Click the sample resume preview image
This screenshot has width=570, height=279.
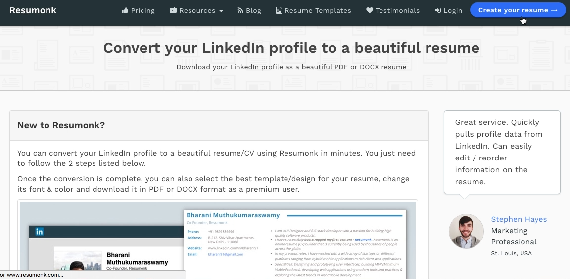(218, 240)
